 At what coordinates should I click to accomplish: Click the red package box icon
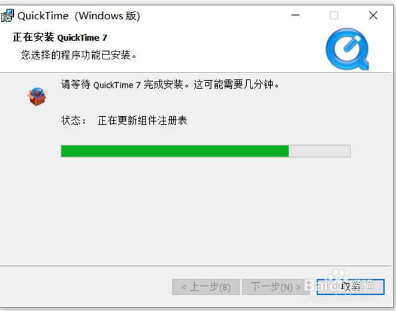(37, 96)
